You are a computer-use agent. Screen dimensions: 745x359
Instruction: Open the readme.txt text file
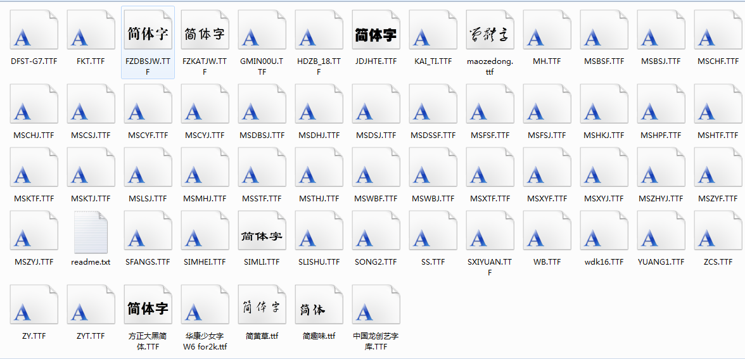pos(91,233)
